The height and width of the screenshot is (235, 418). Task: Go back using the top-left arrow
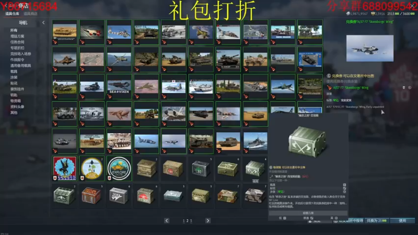pyautogui.click(x=6, y=6)
